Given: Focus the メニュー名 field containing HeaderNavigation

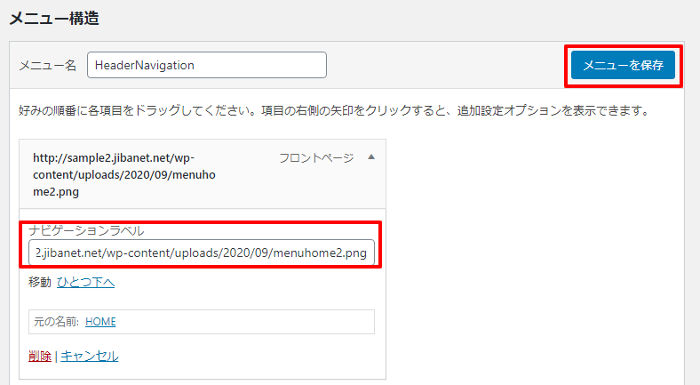Looking at the screenshot, I should [x=207, y=65].
